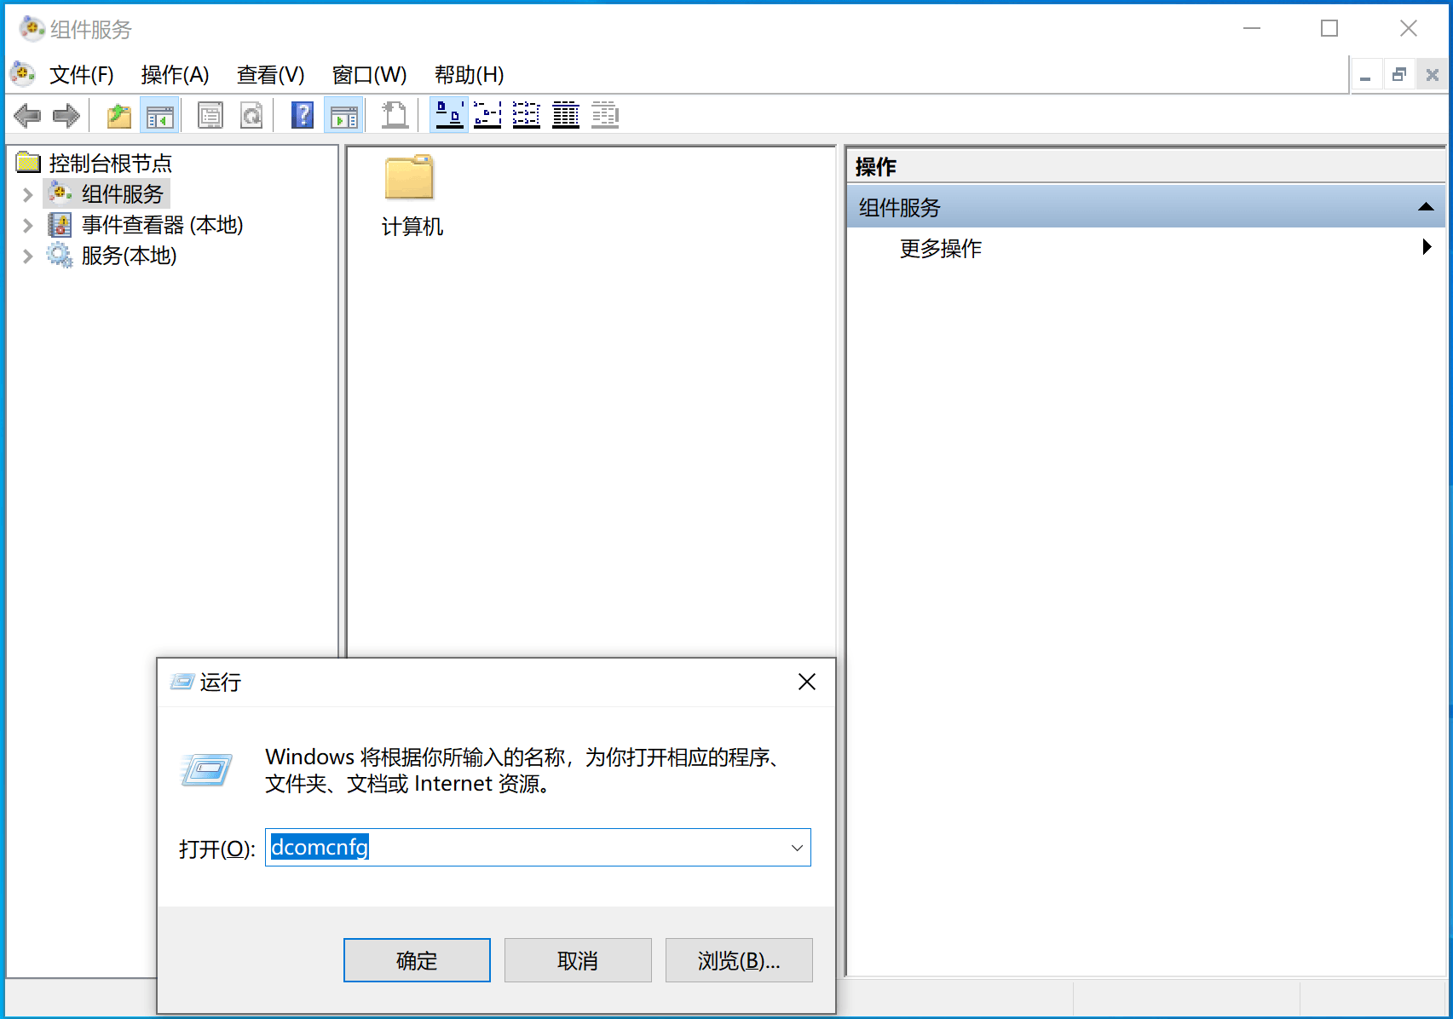Click the Forward navigation arrow
Image resolution: width=1453 pixels, height=1019 pixels.
pos(66,115)
